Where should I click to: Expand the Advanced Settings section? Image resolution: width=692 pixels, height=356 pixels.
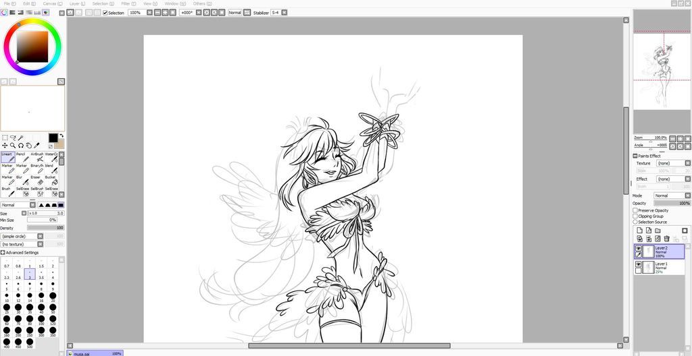point(3,253)
